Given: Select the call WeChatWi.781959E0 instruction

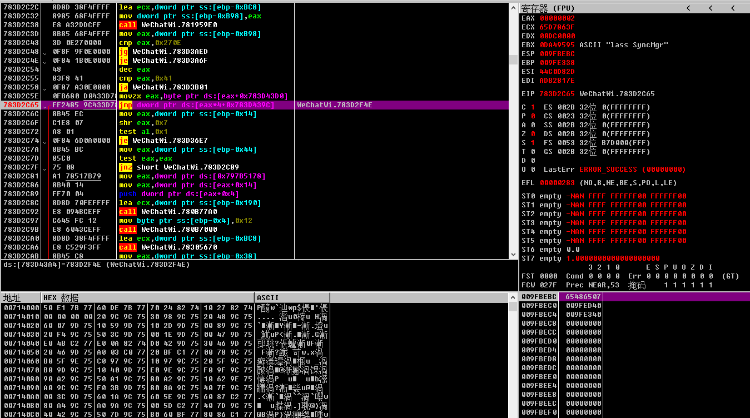Looking at the screenshot, I should (168, 25).
